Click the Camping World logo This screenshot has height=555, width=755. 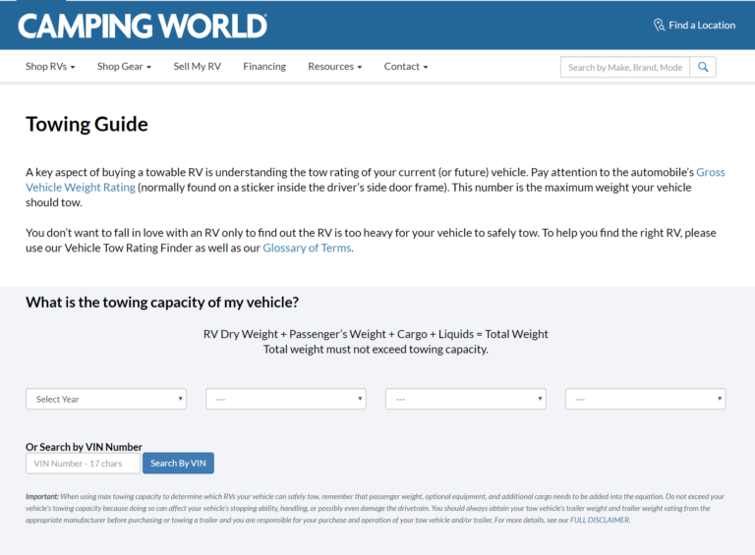[143, 26]
